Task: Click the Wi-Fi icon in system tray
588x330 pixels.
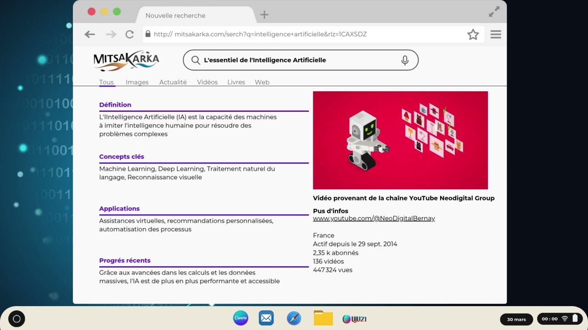Action: tap(565, 319)
